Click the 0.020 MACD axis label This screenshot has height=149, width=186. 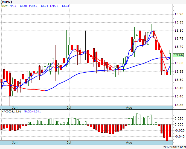pyautogui.click(x=179, y=118)
